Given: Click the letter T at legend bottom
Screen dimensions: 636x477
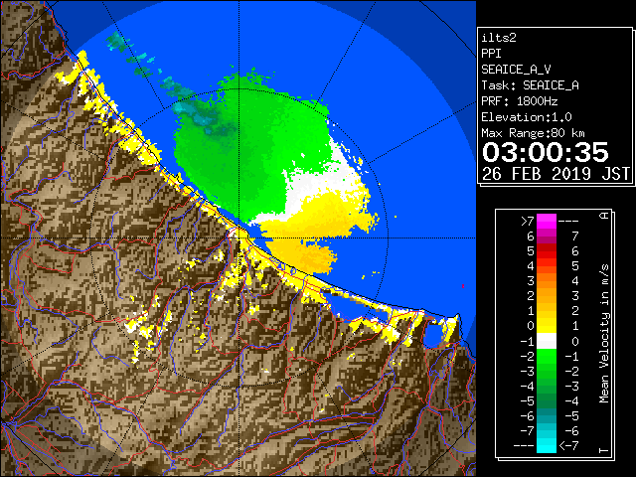Looking at the screenshot, I should point(604,450).
